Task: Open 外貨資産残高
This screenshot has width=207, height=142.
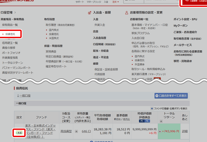Action: click(x=10, y=58)
